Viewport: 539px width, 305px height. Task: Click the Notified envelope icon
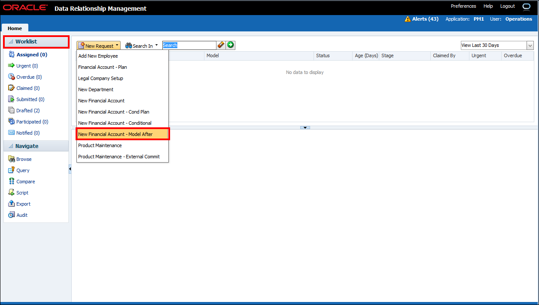[12, 133]
